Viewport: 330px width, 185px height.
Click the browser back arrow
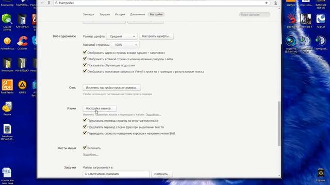(x=43, y=3)
